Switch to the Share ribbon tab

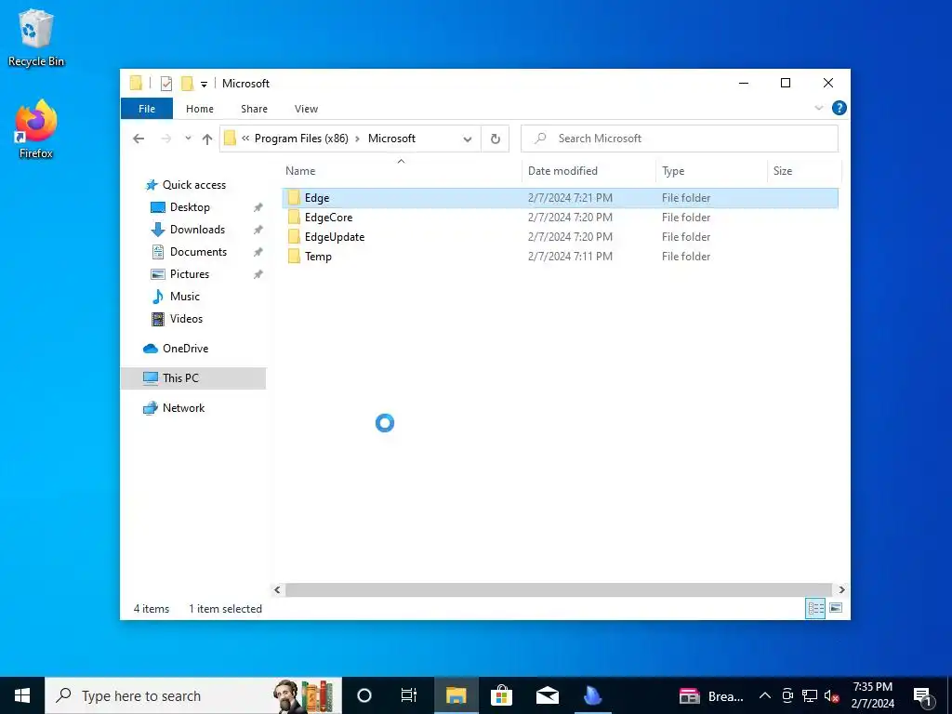[254, 109]
